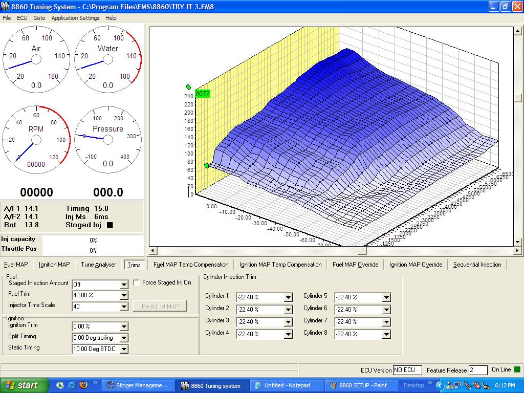
Task: Expand the Staged Injection Amount dropdown
Action: point(123,285)
